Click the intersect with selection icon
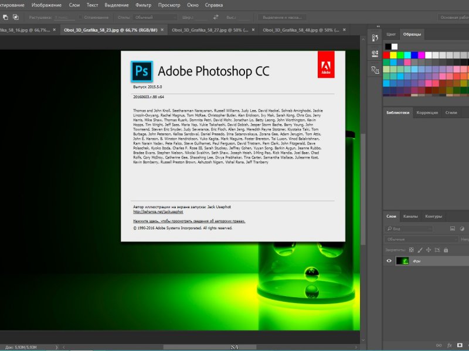This screenshot has width=469, height=351. (x=16, y=18)
